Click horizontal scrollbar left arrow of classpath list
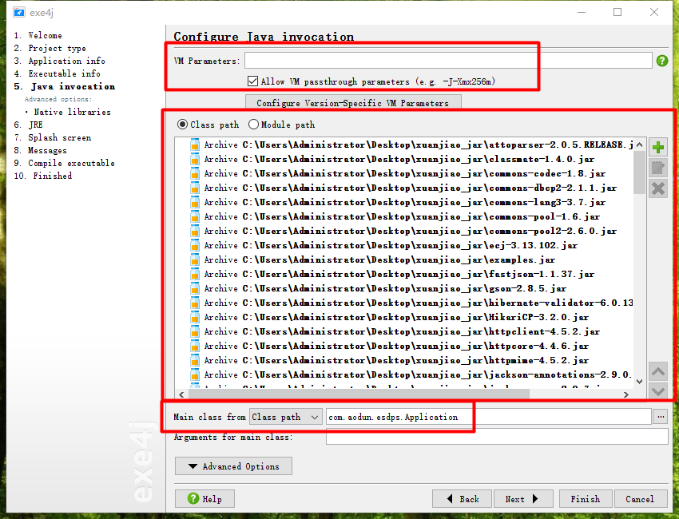 tap(181, 394)
